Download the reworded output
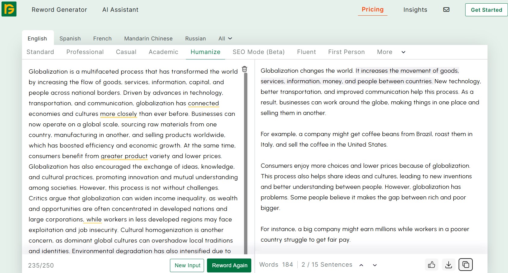The image size is (508, 273). (448, 265)
